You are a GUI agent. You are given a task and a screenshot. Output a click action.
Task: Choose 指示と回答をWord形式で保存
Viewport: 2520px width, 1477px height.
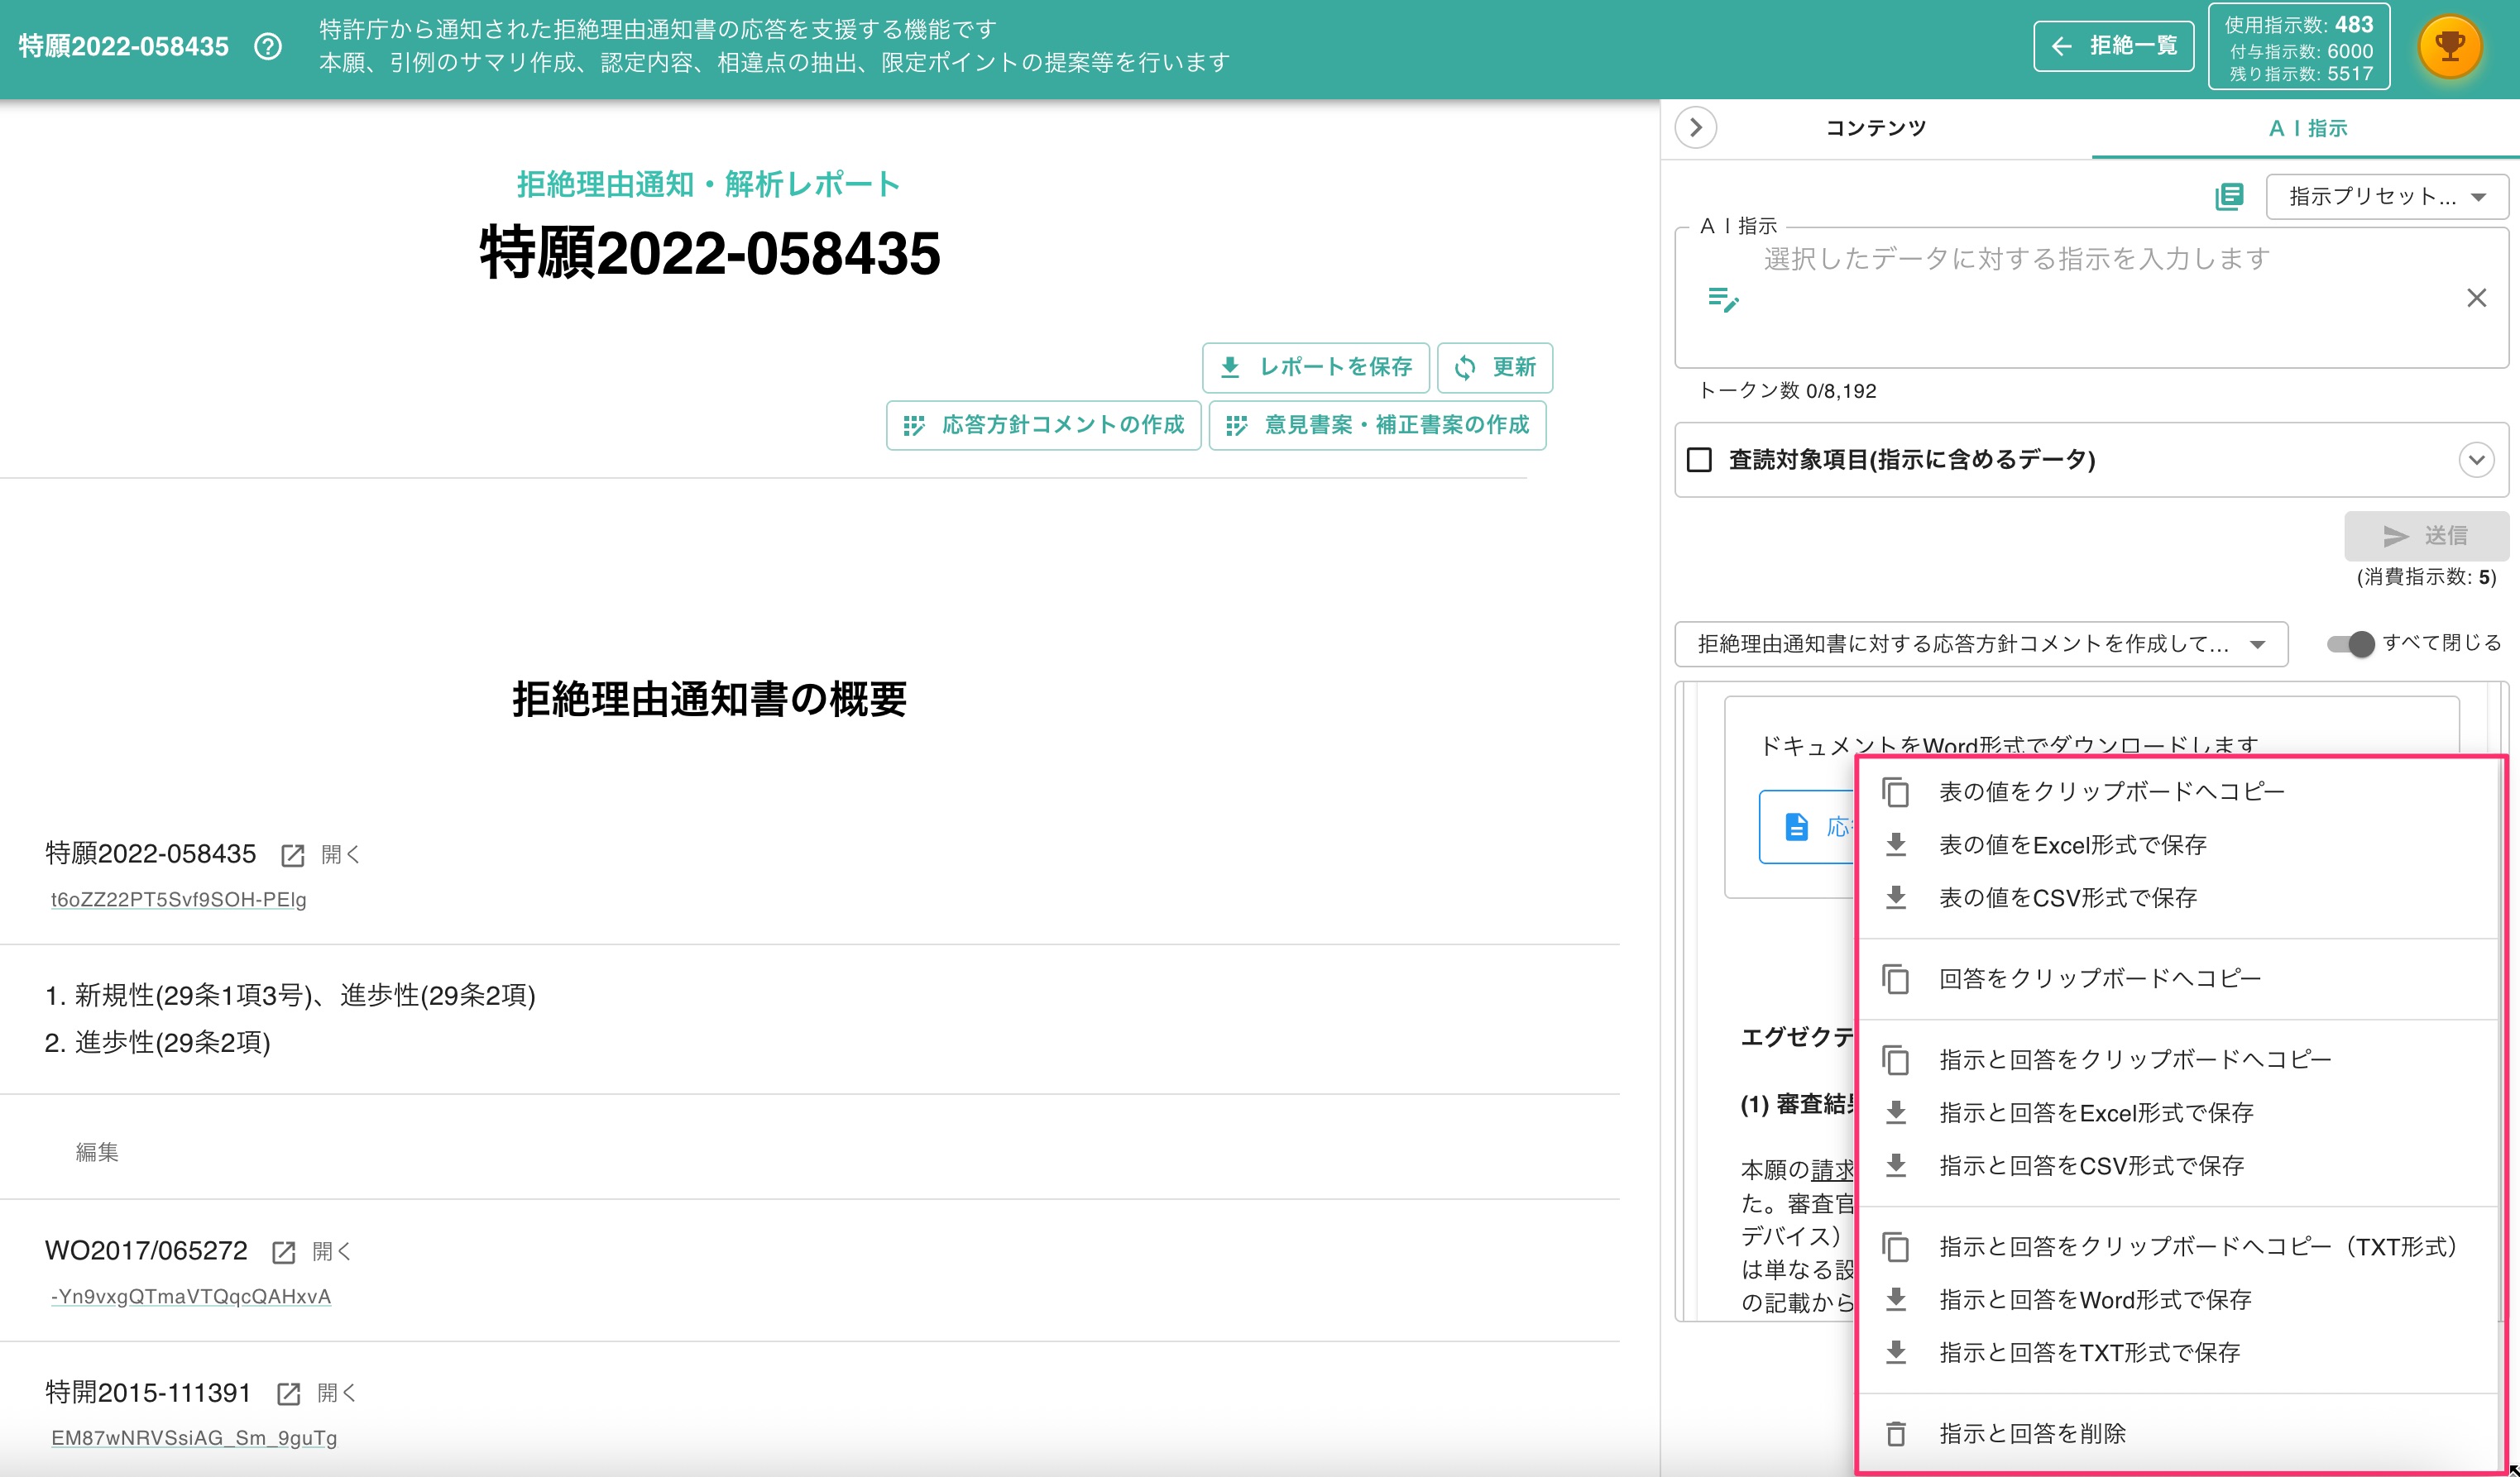2177,1299
